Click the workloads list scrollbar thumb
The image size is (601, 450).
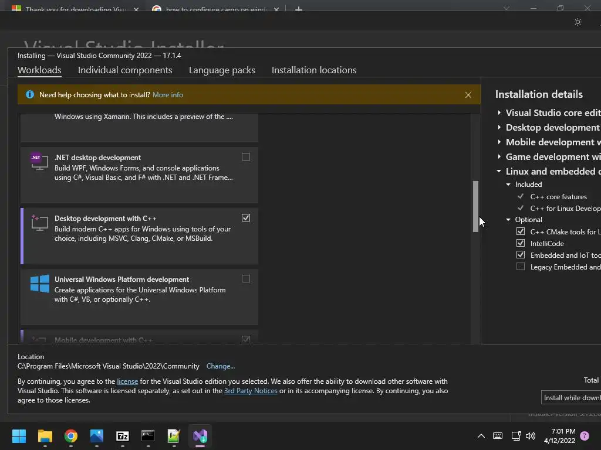(x=475, y=206)
